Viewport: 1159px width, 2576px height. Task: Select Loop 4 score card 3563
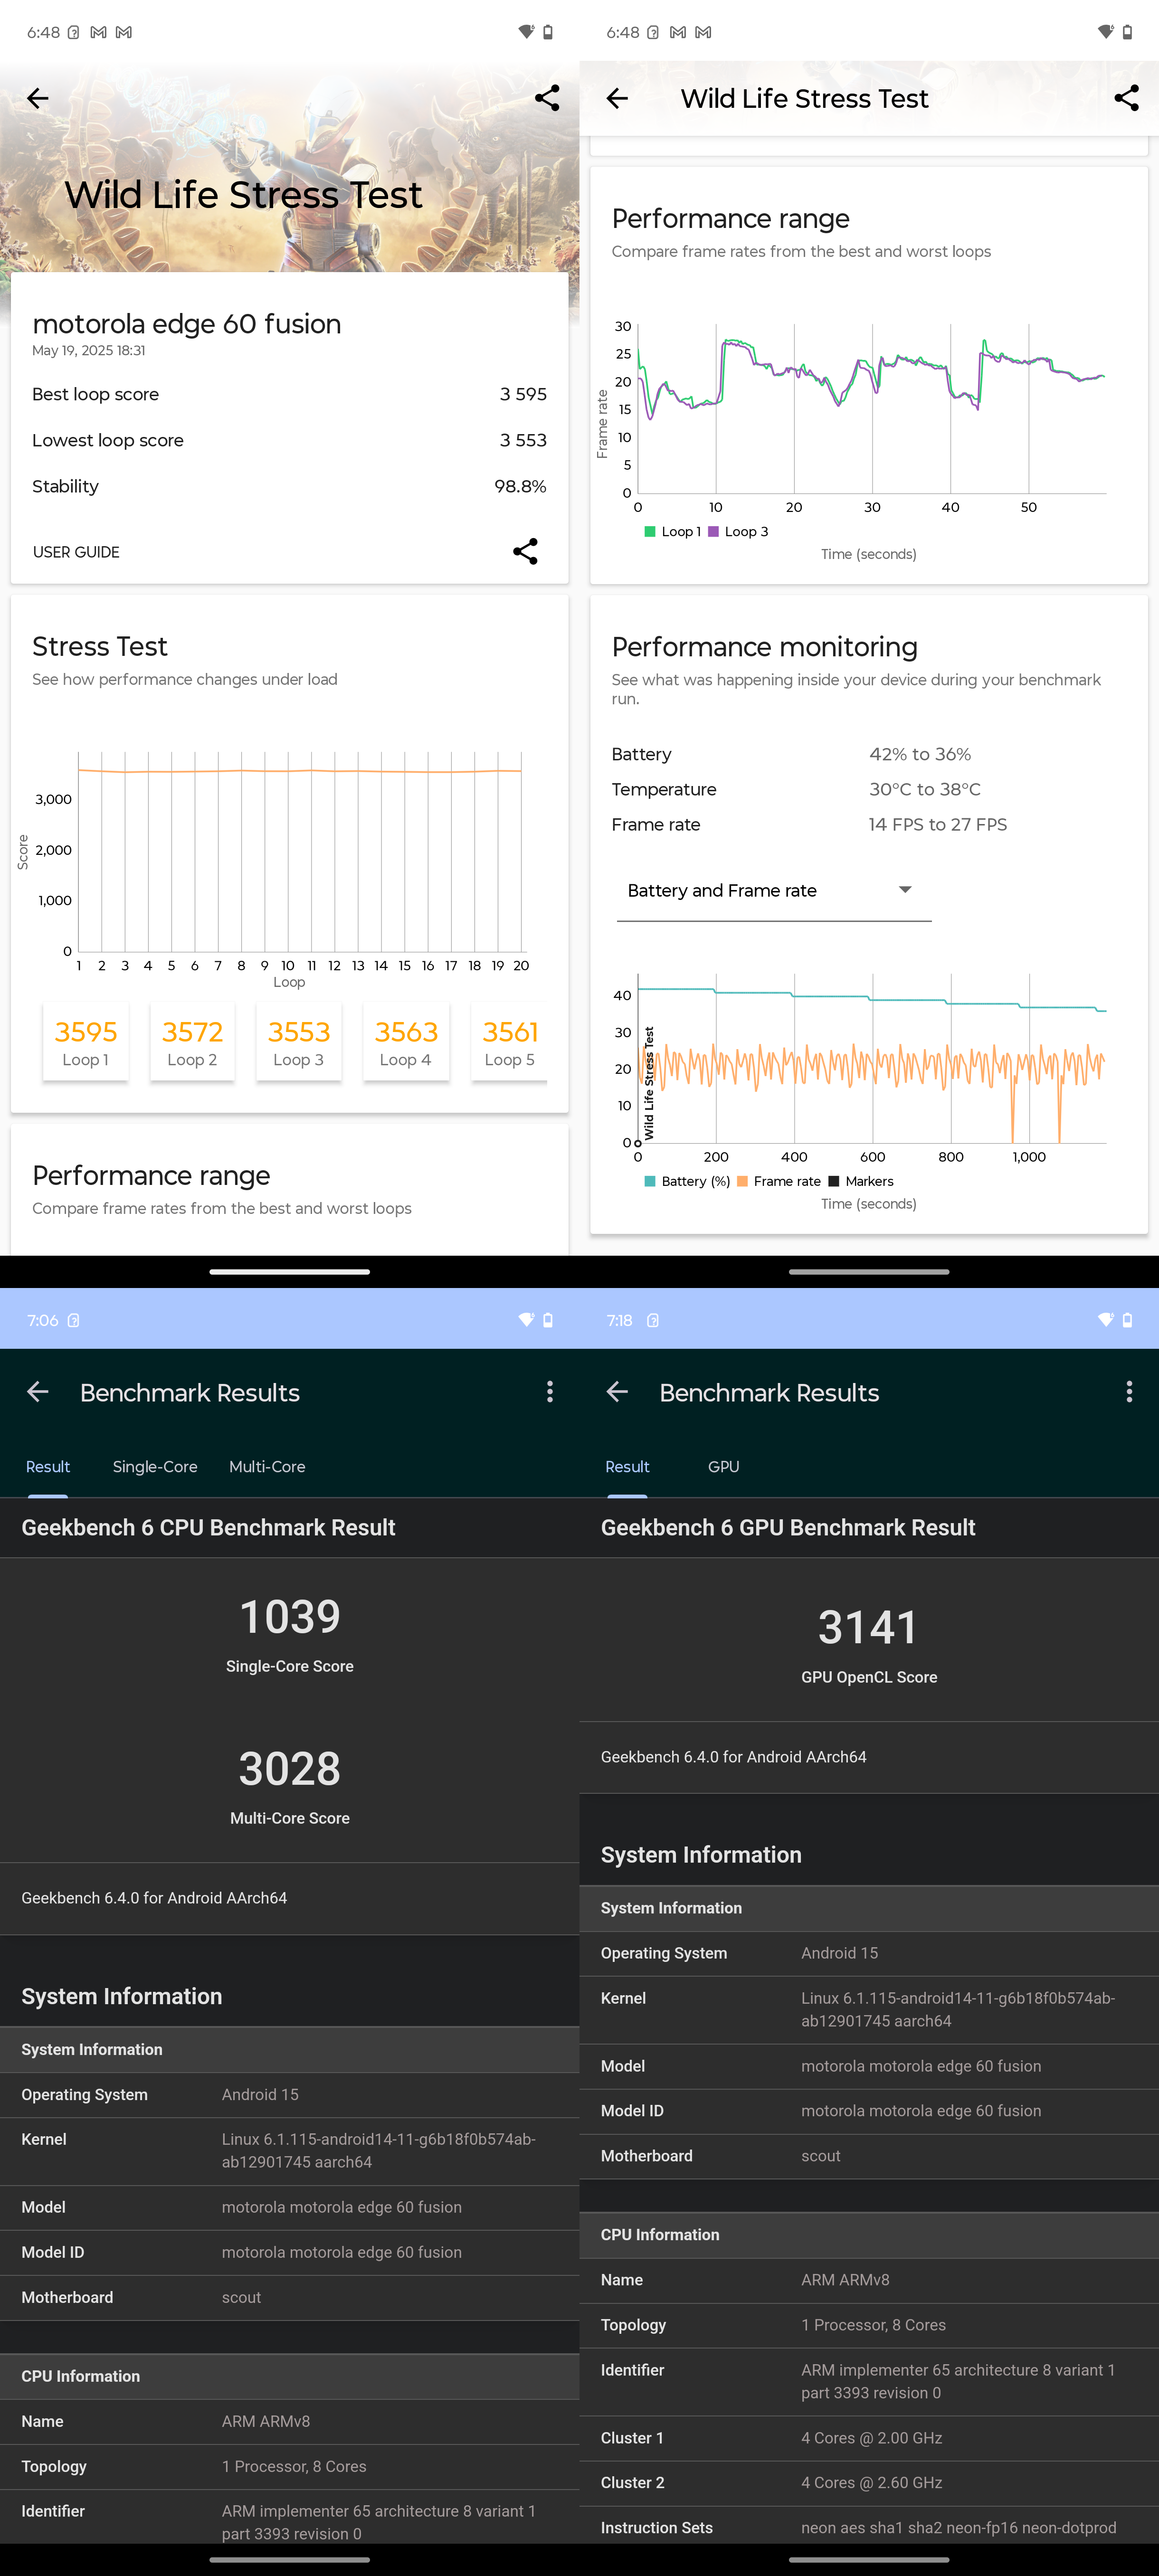coord(406,1041)
